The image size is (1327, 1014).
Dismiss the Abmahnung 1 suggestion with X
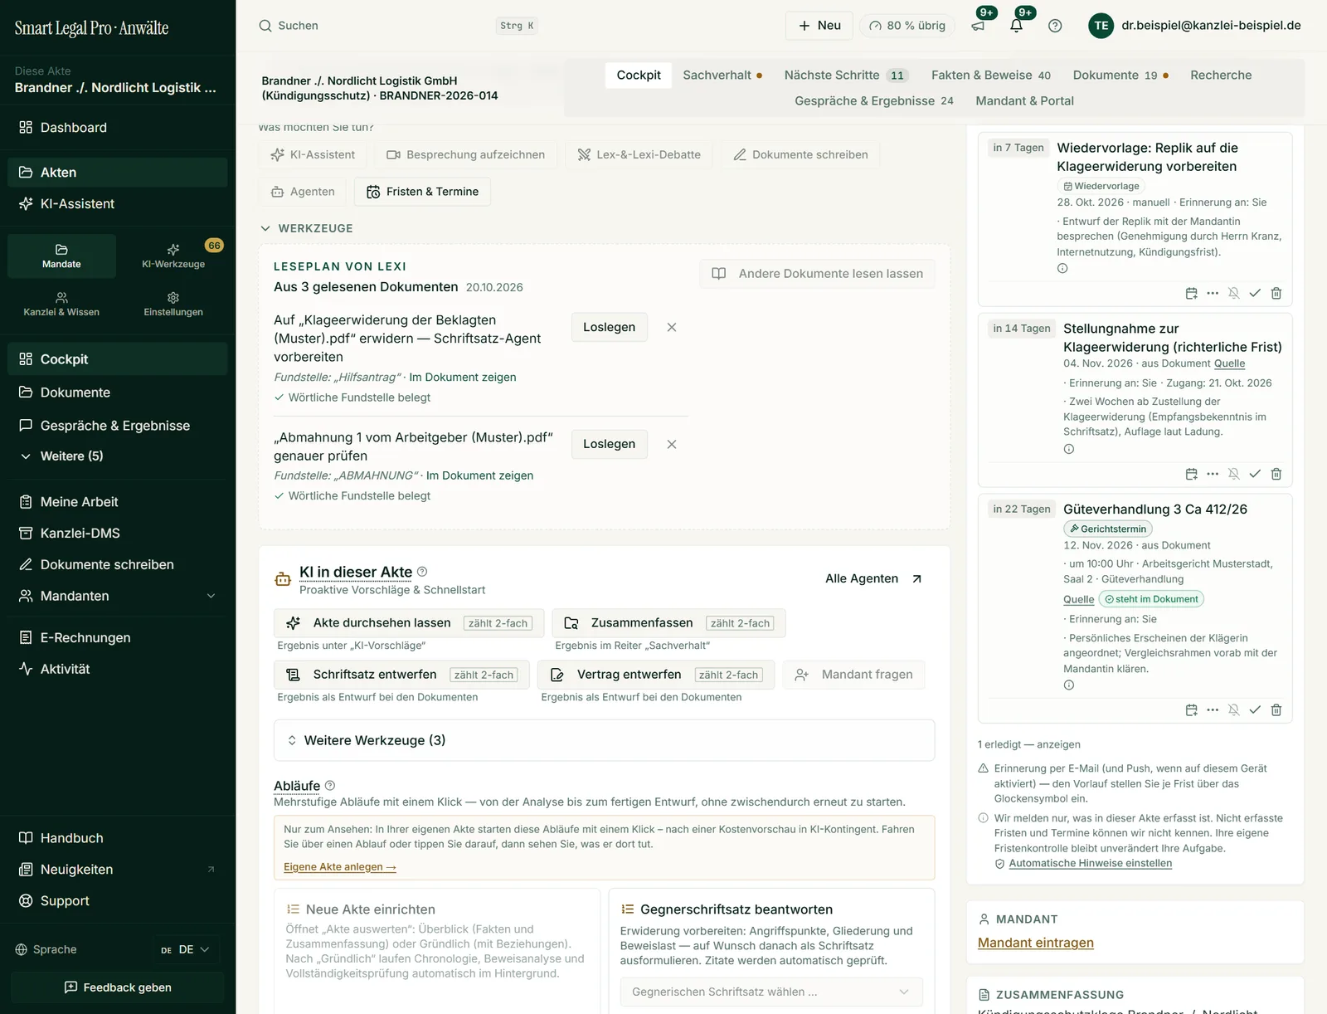tap(672, 444)
